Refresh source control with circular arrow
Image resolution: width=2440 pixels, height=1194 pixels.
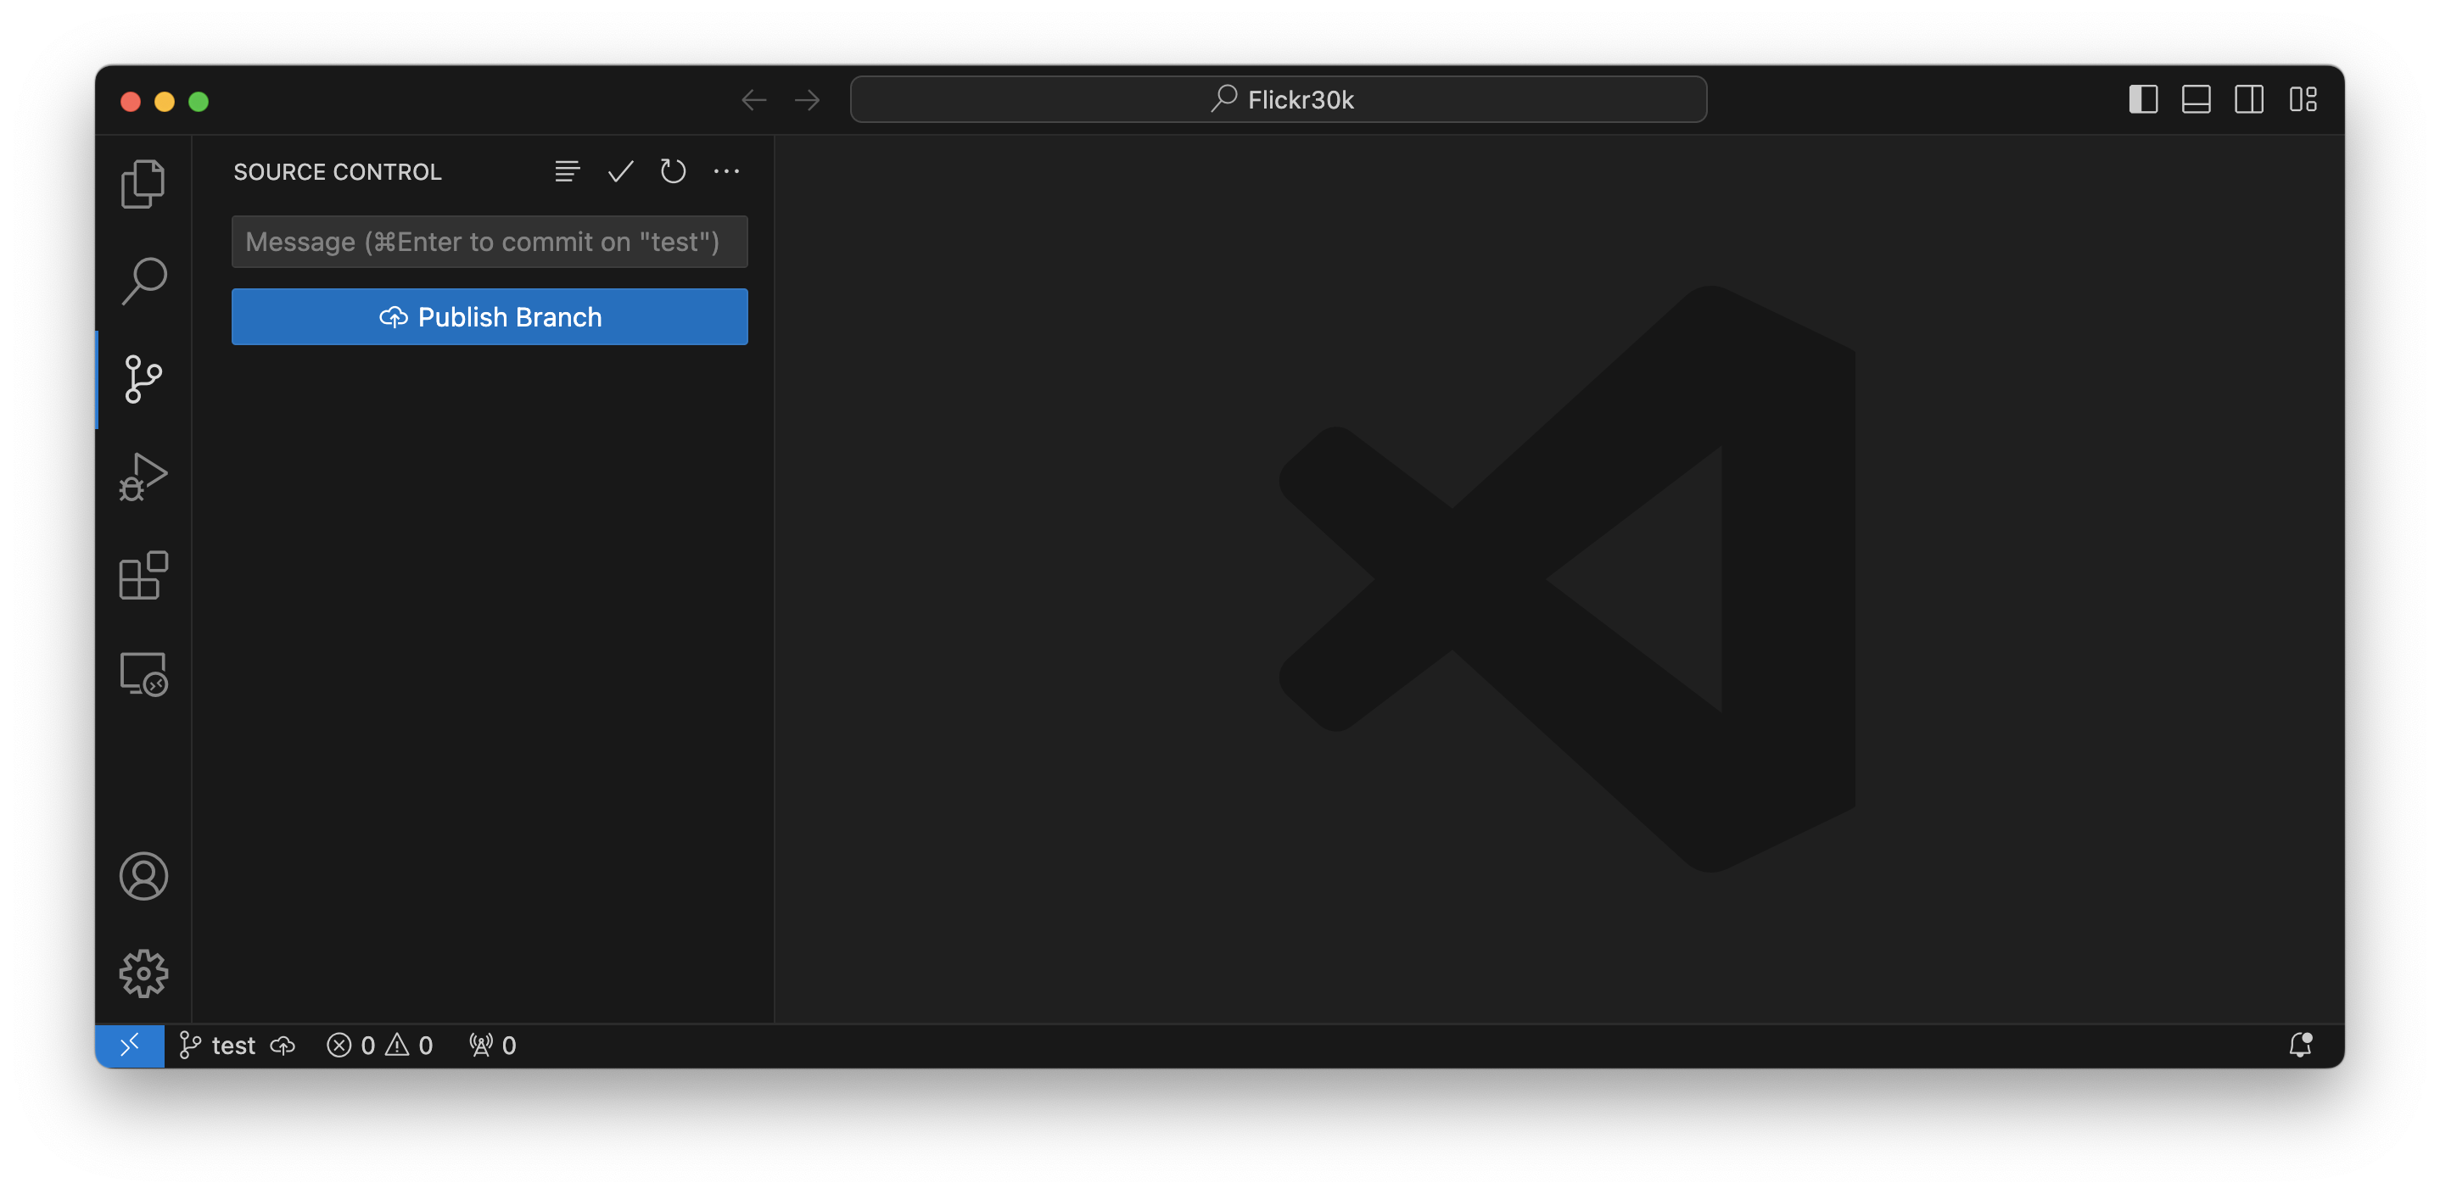(x=673, y=171)
